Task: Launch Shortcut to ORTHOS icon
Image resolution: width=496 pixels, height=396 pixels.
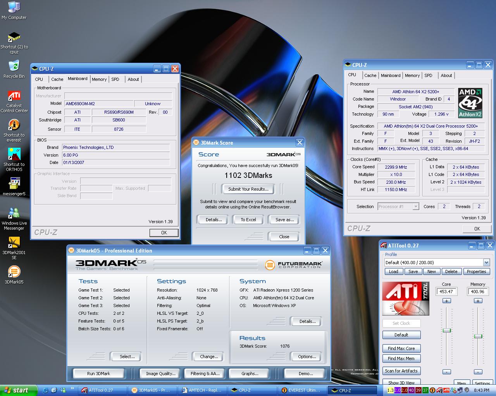Action: [x=14, y=160]
